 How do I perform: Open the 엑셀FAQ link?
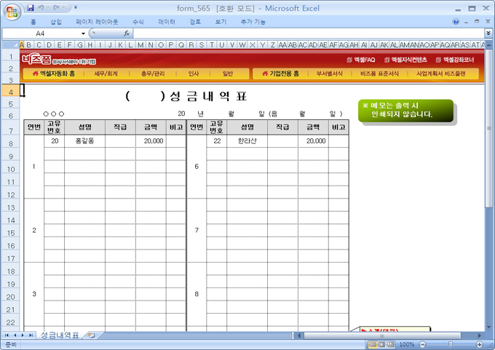click(360, 60)
